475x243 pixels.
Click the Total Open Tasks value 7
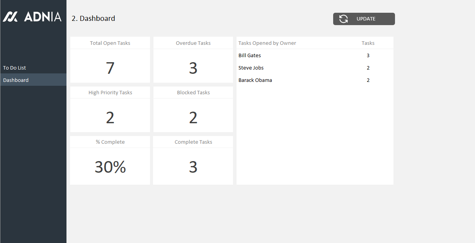(x=110, y=68)
